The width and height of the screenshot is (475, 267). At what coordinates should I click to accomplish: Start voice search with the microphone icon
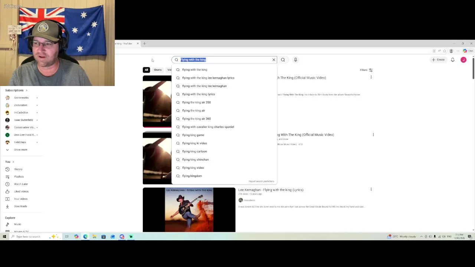pyautogui.click(x=295, y=60)
